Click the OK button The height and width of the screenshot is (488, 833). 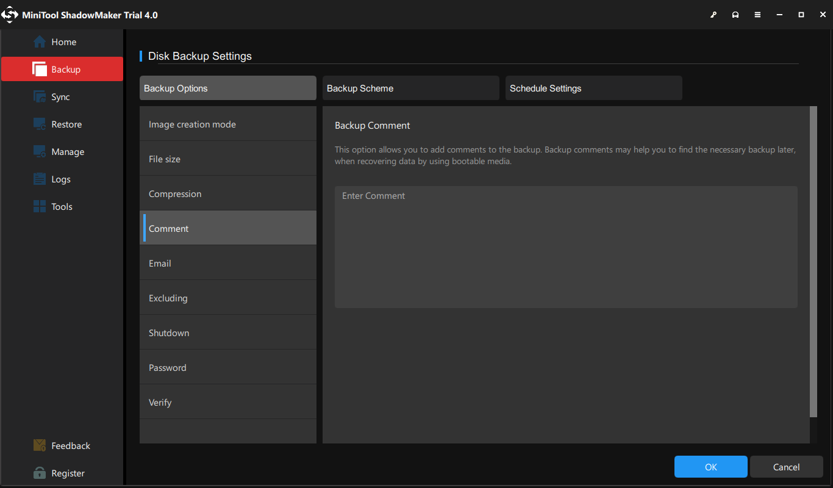(711, 467)
